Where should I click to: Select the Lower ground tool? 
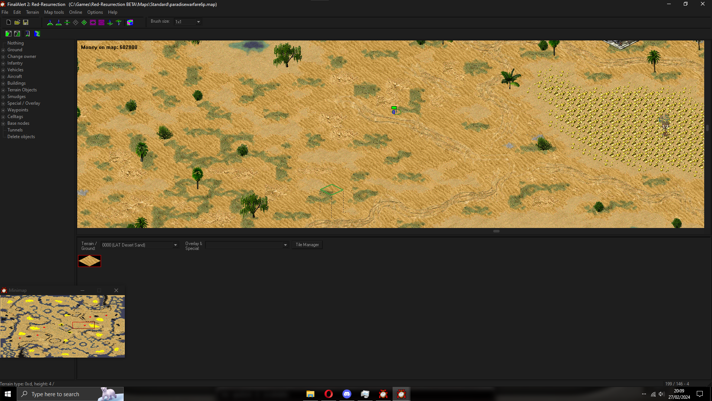pyautogui.click(x=59, y=23)
